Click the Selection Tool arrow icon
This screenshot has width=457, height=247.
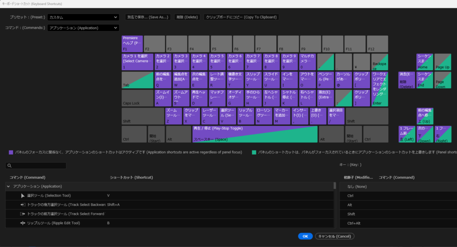click(23, 196)
